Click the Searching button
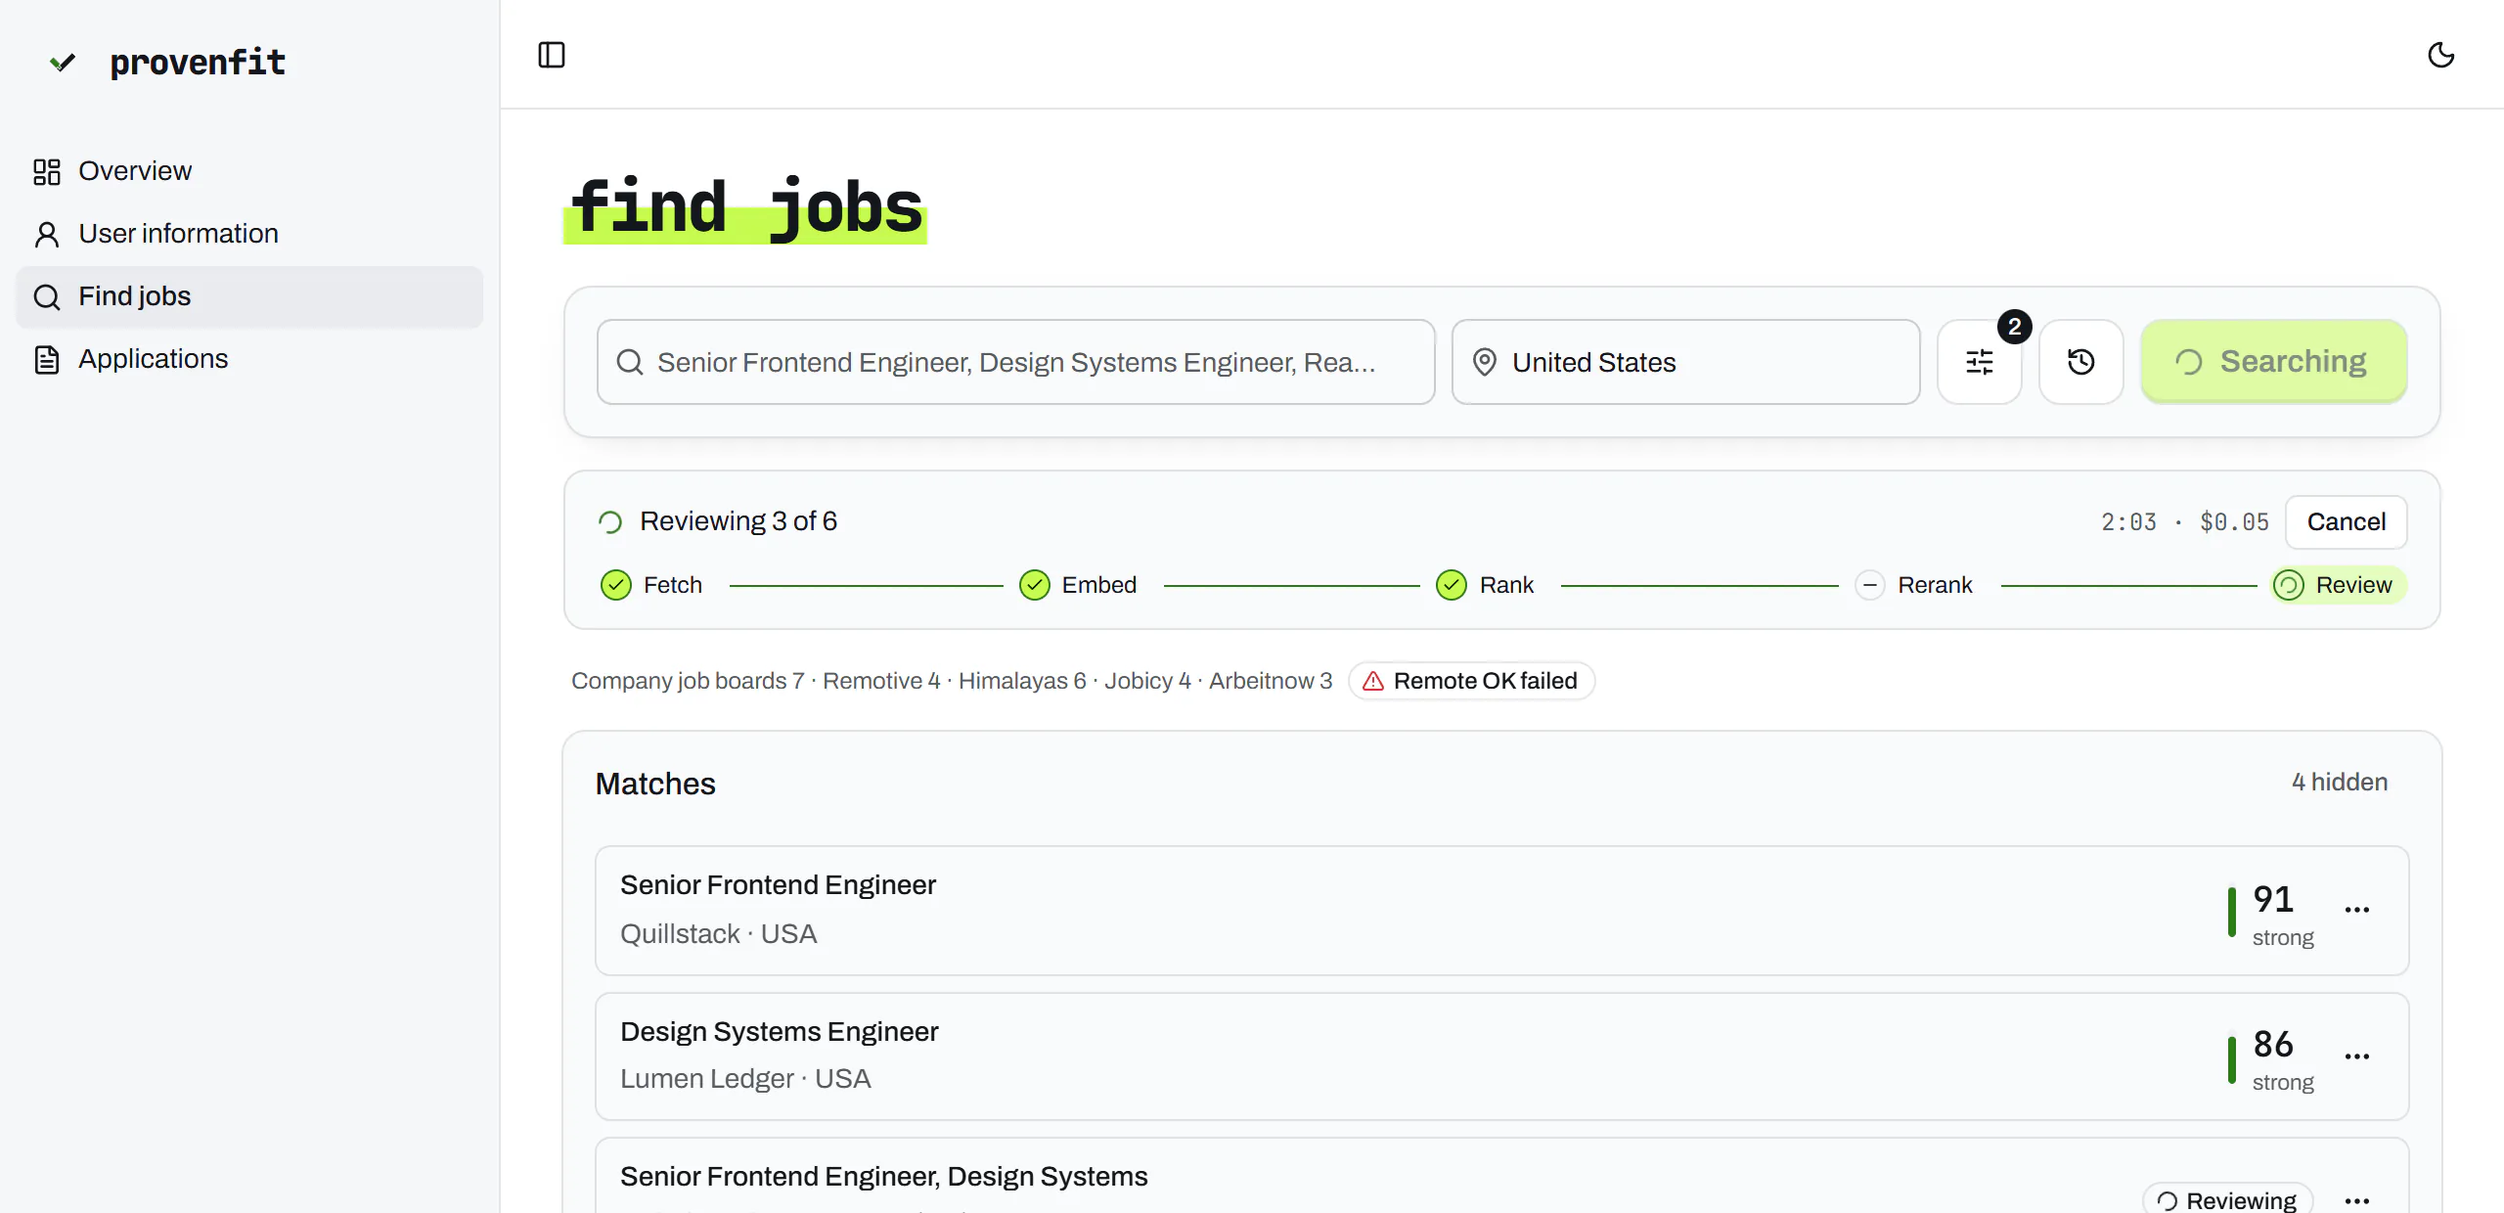 coord(2274,362)
